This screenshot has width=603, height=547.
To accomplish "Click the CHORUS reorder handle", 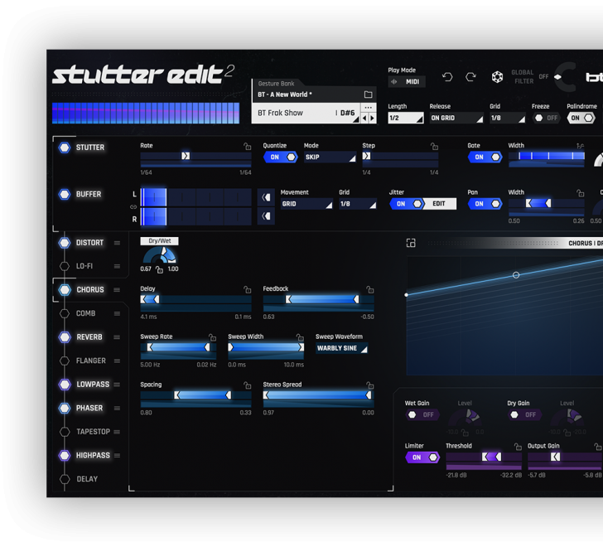I will [x=117, y=289].
